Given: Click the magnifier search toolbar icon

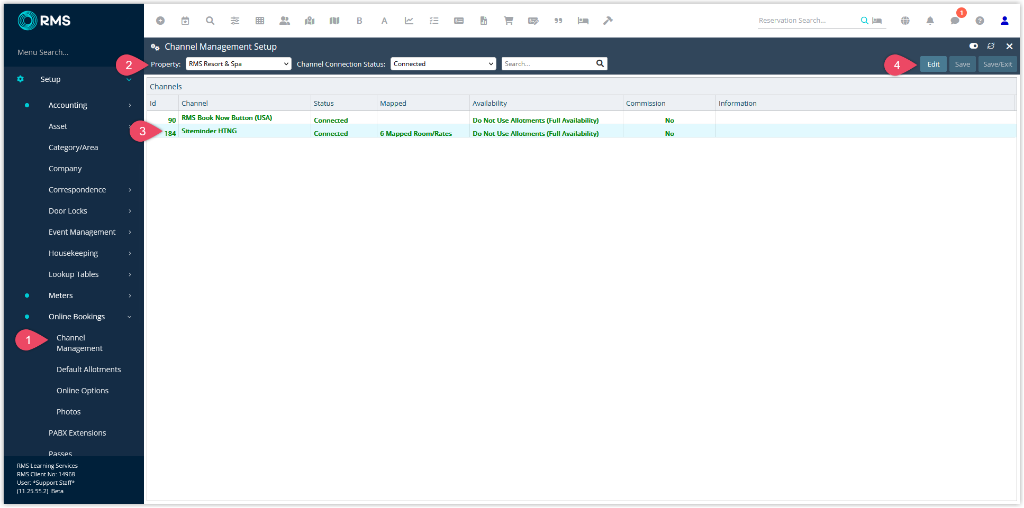Looking at the screenshot, I should 210,21.
